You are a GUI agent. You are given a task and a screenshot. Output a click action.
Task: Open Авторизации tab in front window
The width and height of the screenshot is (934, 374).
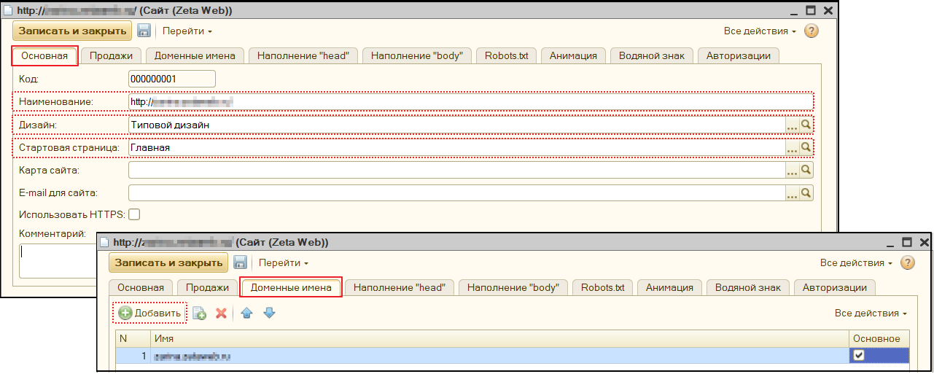(x=834, y=287)
